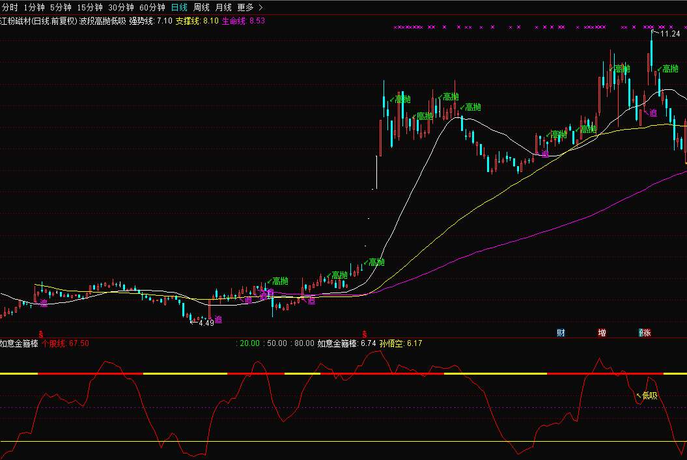
Task: Click the magenta 生命线: 8.53 value
Action: [243, 21]
